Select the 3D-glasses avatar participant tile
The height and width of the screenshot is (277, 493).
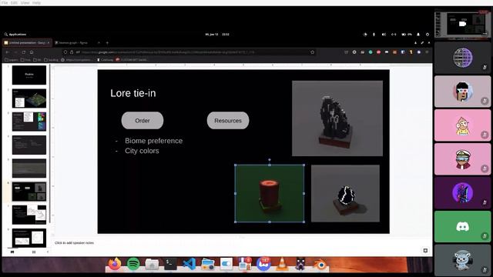[462, 92]
